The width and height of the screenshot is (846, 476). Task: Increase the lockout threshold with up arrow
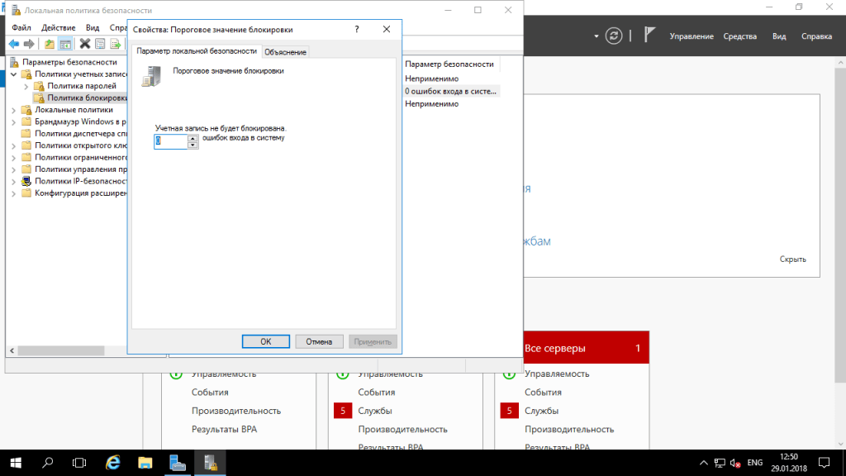pos(192,138)
